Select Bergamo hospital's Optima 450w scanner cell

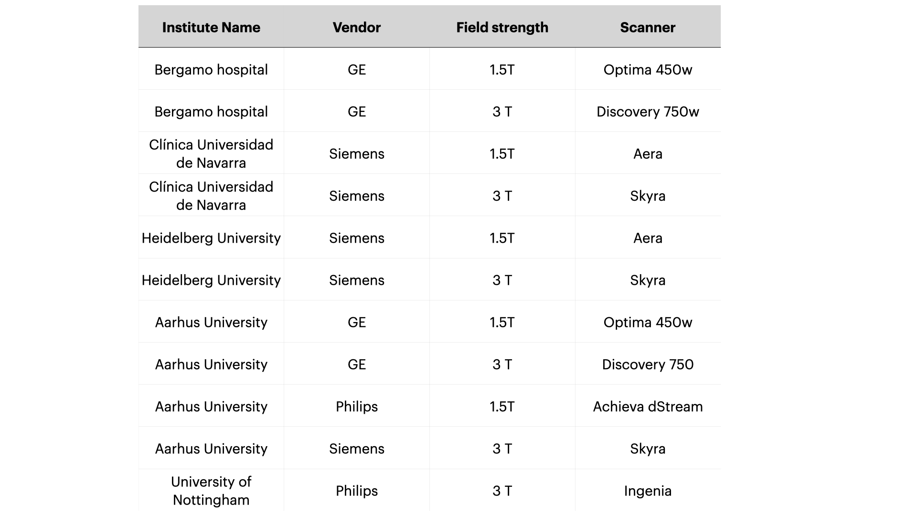648,70
